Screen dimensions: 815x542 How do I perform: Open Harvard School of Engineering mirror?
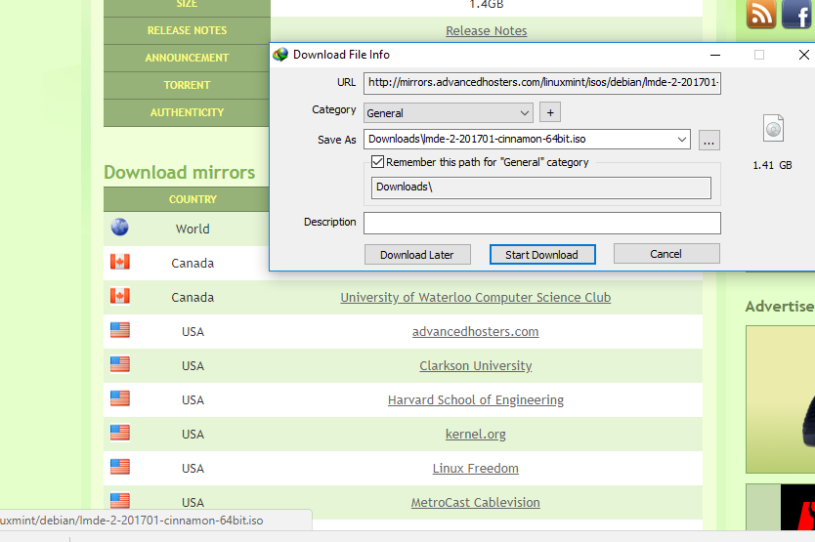[476, 399]
